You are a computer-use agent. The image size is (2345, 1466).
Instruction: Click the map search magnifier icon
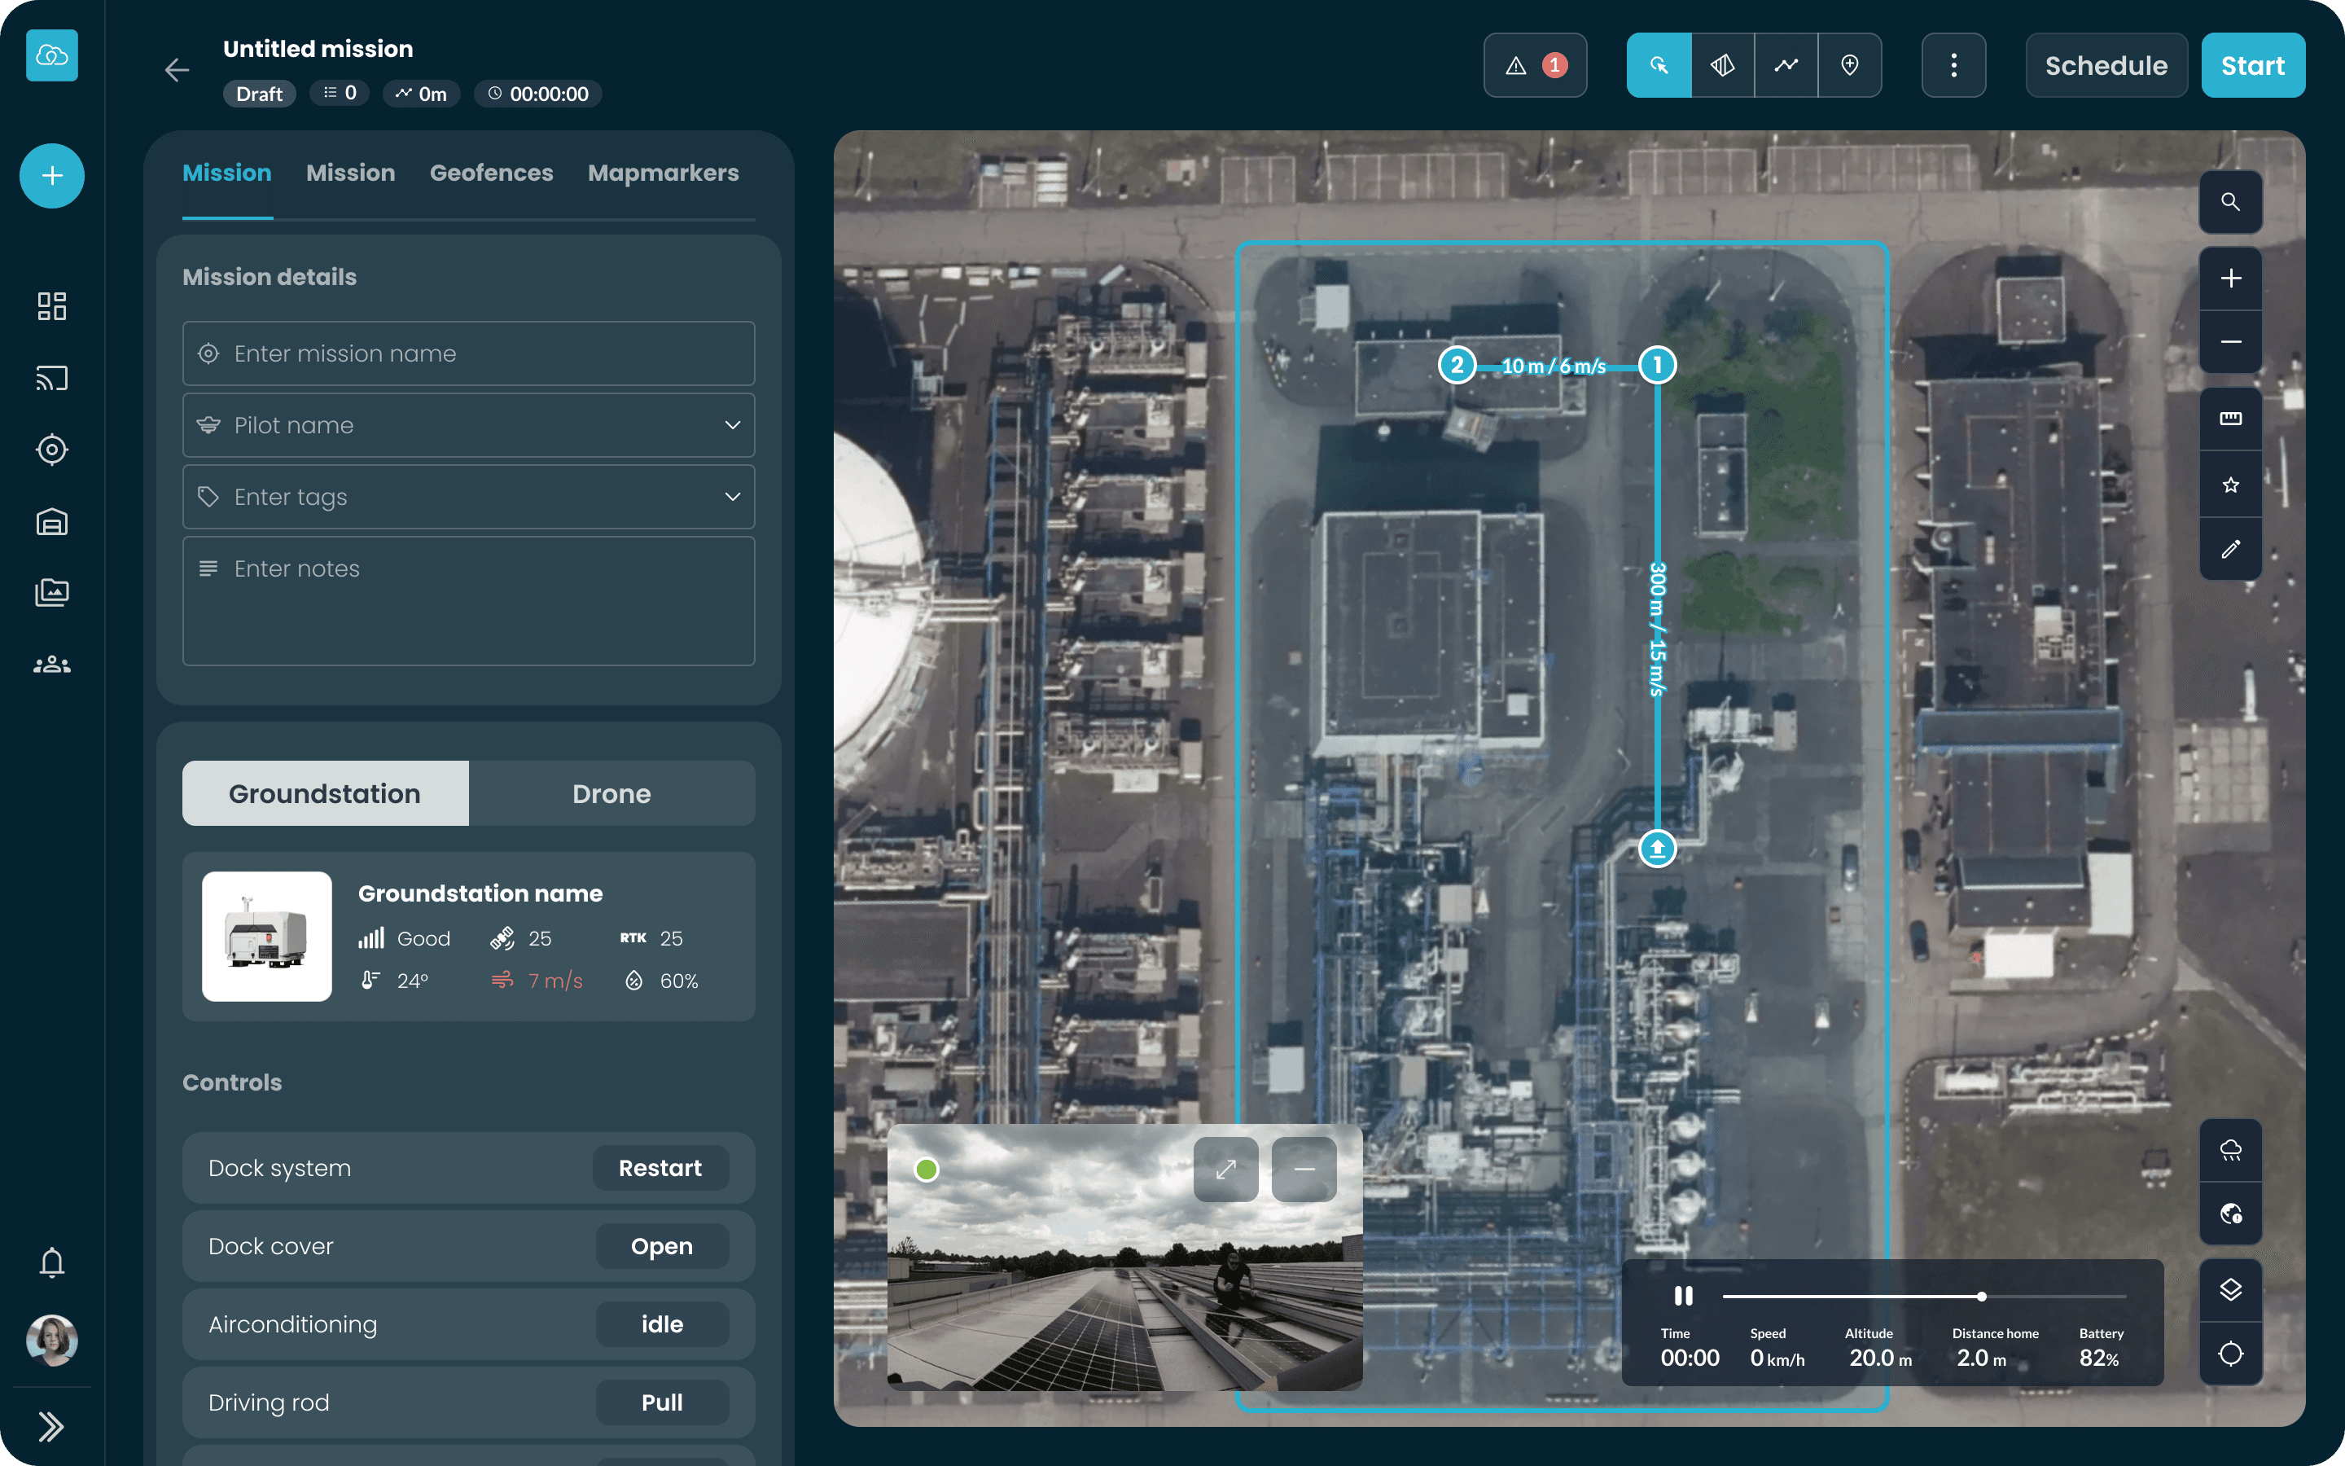[x=2231, y=202]
